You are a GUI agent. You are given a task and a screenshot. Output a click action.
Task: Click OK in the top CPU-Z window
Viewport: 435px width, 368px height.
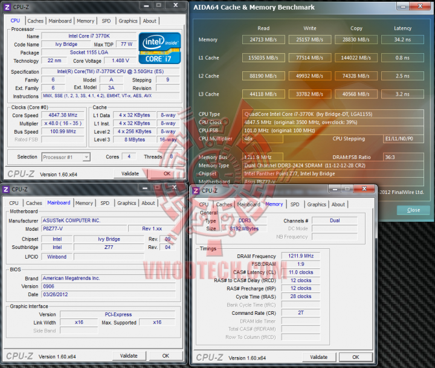[167, 174]
